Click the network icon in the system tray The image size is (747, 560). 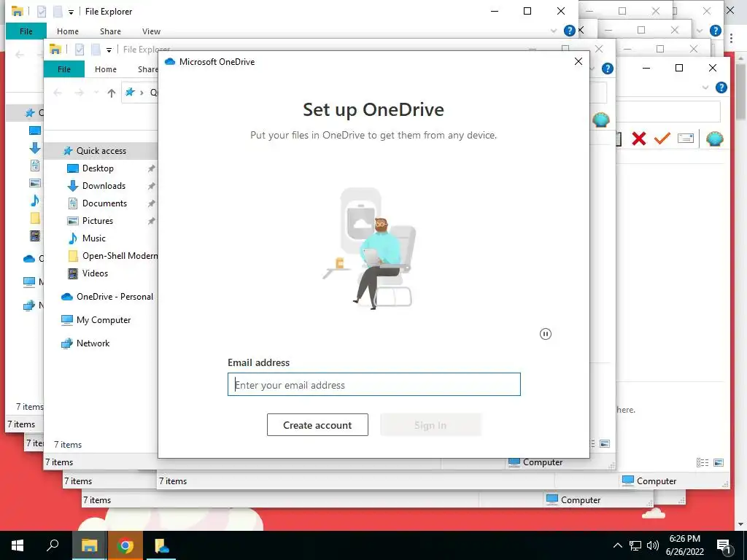click(635, 545)
